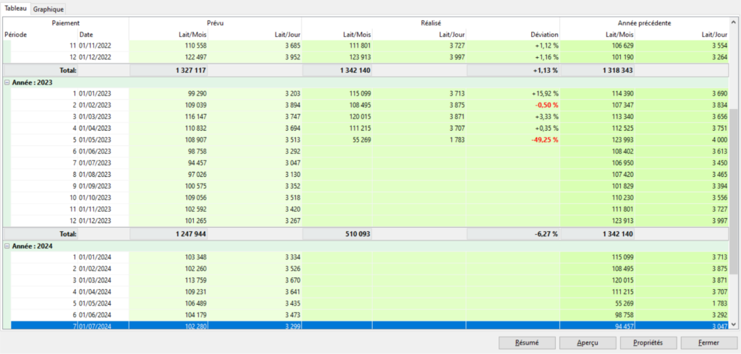Screen dimensions: 741x354
Task: Click the Réalisé total 510 093
Action: [x=357, y=233]
